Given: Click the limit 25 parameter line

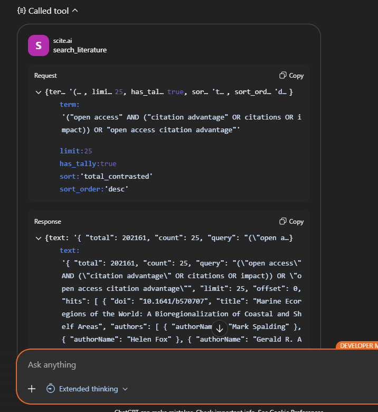Looking at the screenshot, I should 76,151.
